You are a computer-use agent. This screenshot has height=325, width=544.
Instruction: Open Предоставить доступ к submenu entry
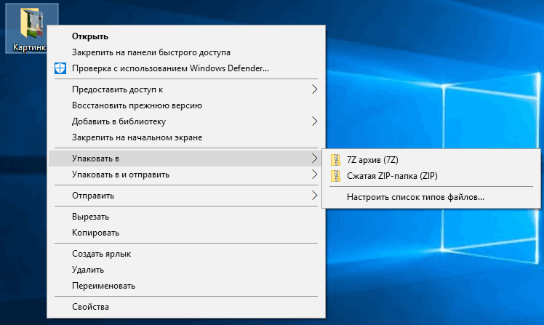186,89
